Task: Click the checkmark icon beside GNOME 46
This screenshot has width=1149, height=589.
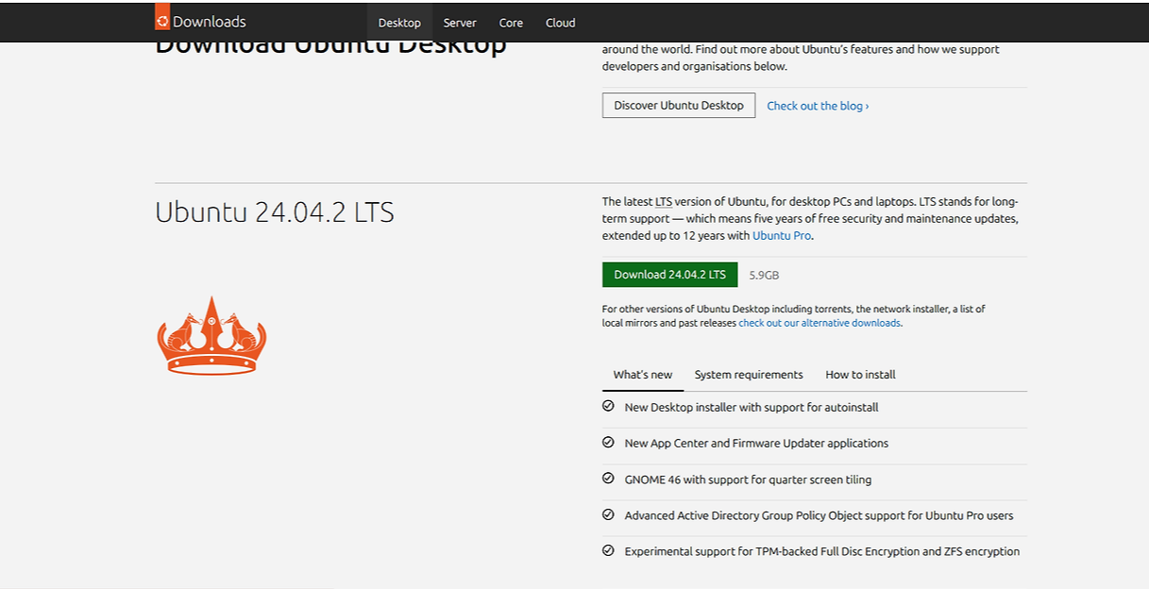Action: click(608, 479)
